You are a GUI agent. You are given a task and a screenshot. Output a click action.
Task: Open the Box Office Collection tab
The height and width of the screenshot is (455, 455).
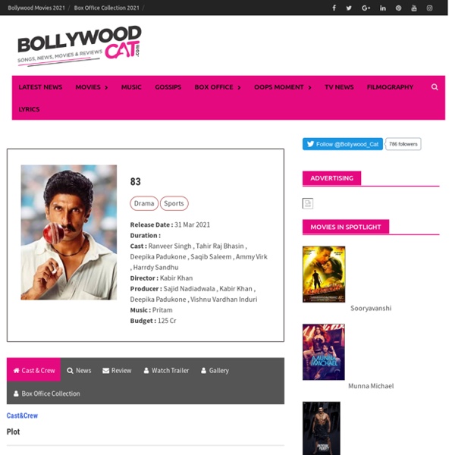coord(47,394)
